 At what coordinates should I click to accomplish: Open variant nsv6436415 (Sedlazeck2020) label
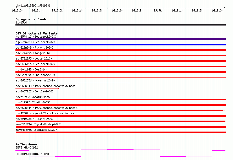pos(36,64)
